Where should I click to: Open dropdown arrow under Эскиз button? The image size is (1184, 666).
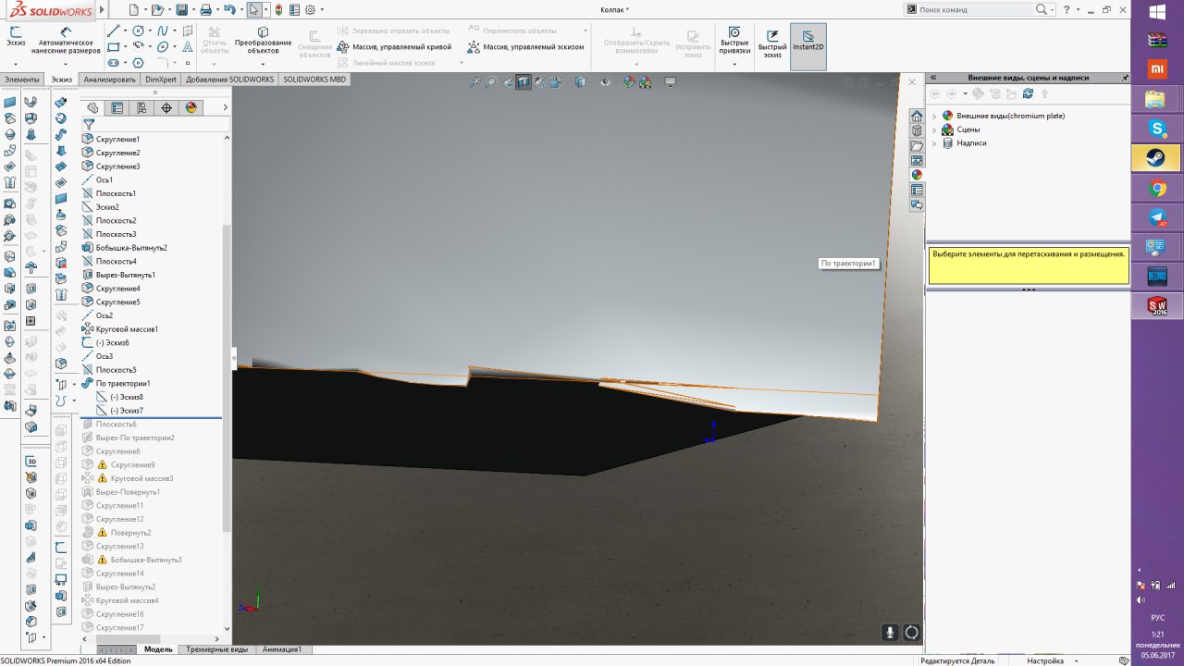pyautogui.click(x=16, y=62)
